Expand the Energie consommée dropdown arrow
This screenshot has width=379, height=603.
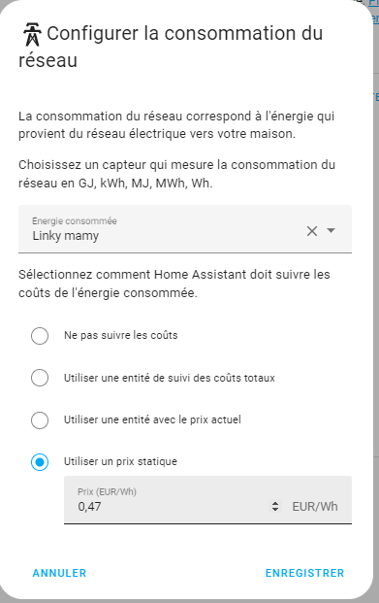click(331, 231)
